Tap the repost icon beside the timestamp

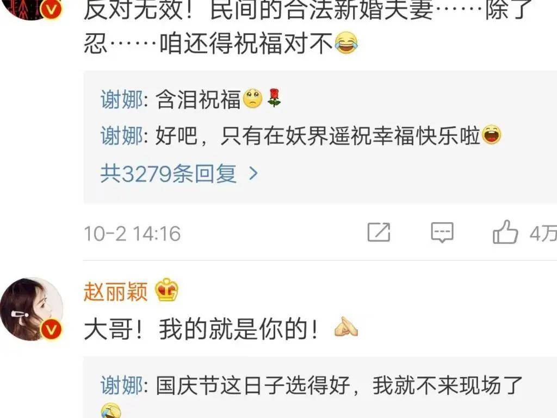coord(379,232)
